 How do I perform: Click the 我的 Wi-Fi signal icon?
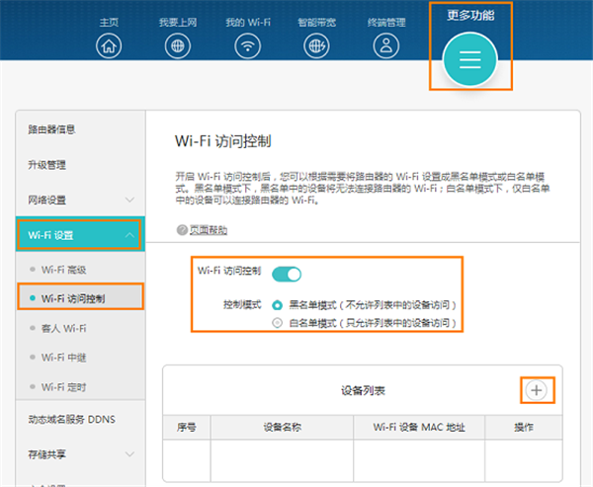tap(245, 45)
